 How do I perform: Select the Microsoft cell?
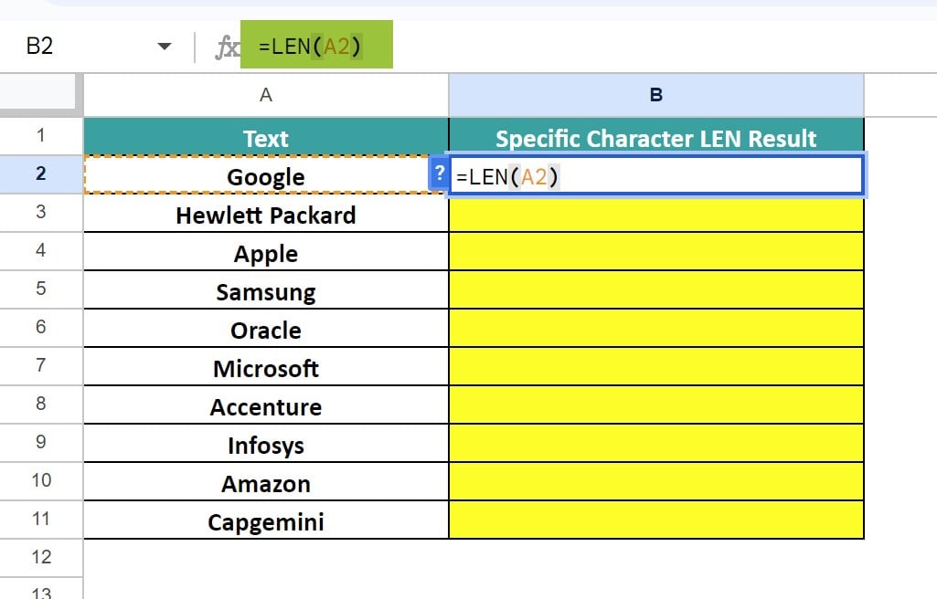[266, 368]
